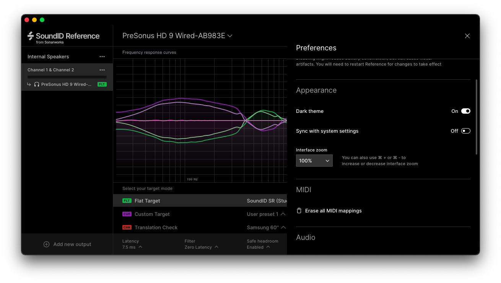Screen dimensions: 501x283
Task: Open the SoundID SR target dropdown
Action: click(267, 201)
